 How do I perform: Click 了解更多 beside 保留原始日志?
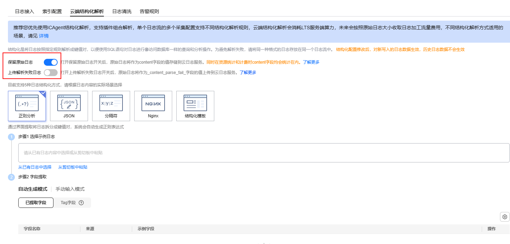pyautogui.click(x=311, y=62)
